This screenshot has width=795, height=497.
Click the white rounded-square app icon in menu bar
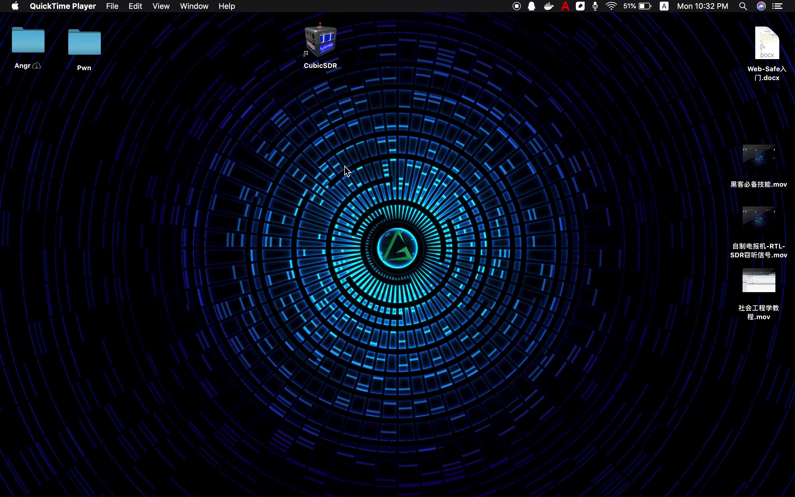coord(580,6)
